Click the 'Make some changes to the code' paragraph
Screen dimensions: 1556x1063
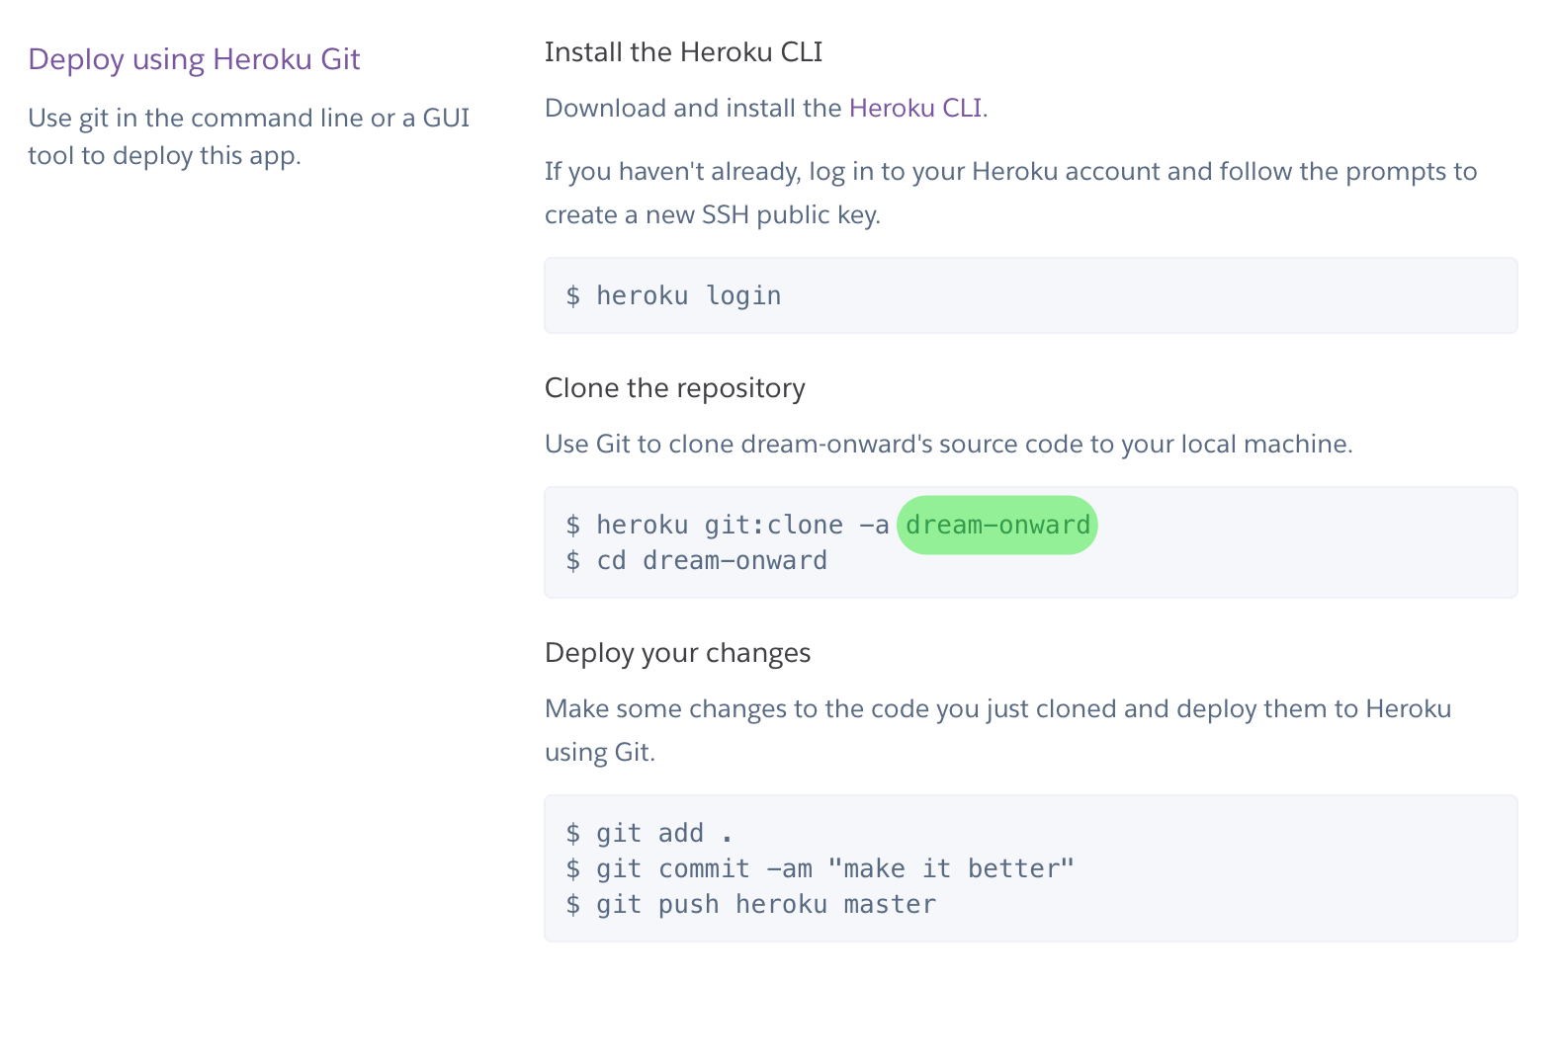(x=997, y=730)
